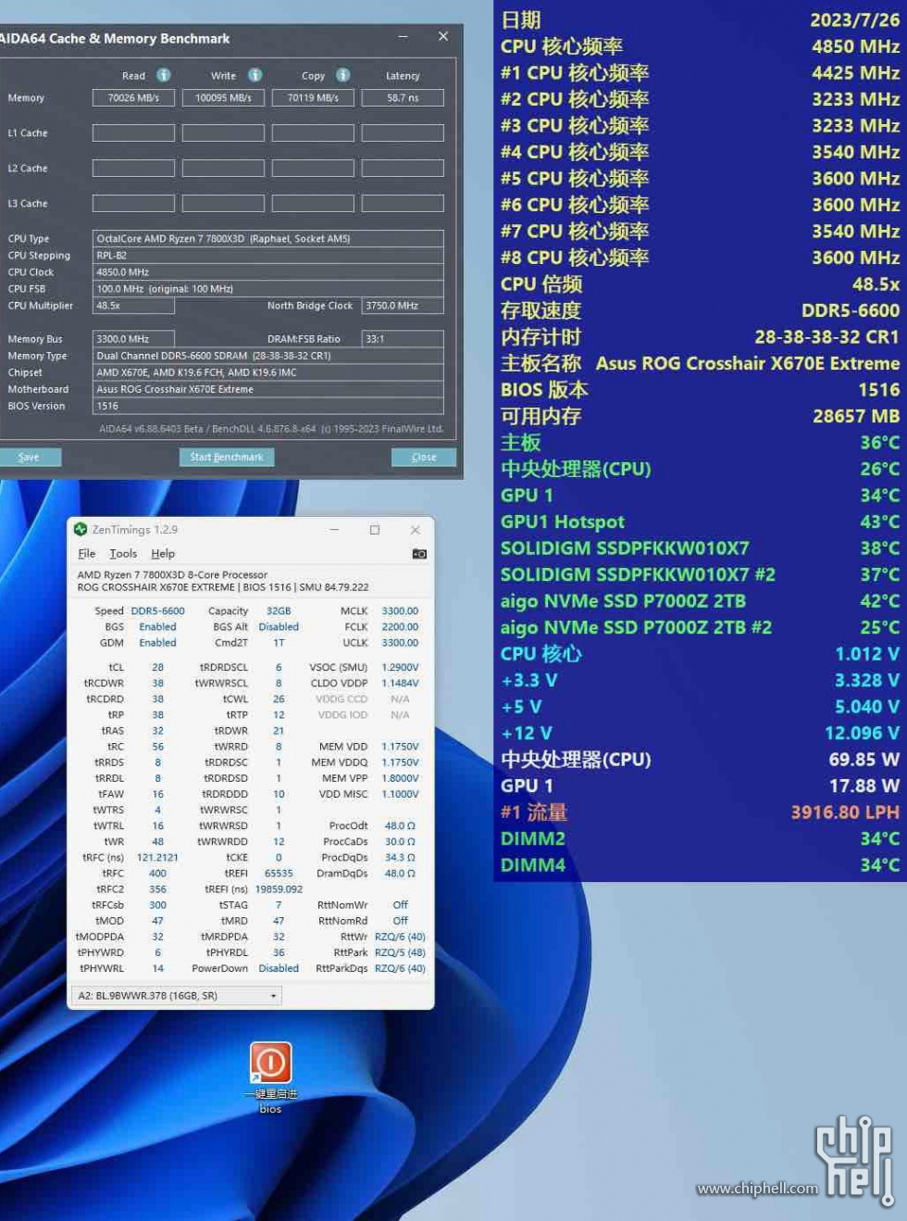The height and width of the screenshot is (1221, 907).
Task: Click the GPU1 Hotspot 43°C sensor row
Action: coord(700,522)
